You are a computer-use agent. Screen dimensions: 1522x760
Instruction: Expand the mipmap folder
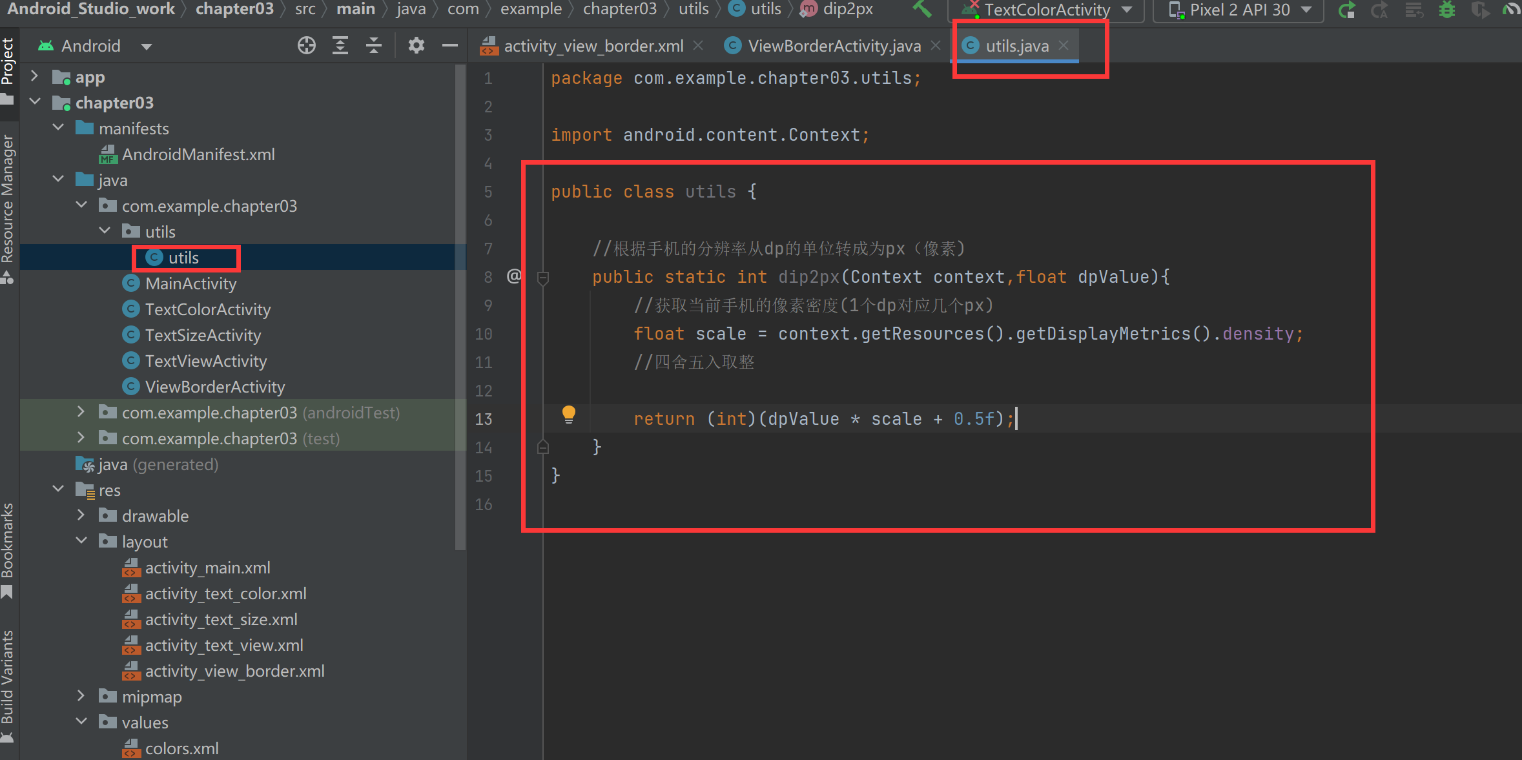pos(81,696)
